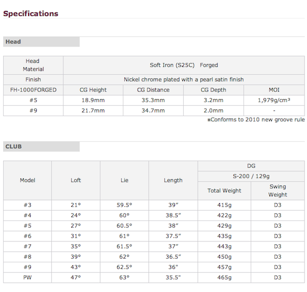Click the 'S-200 / 129g' header cell

(251, 176)
